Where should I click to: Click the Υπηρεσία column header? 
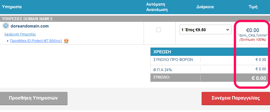12,7
